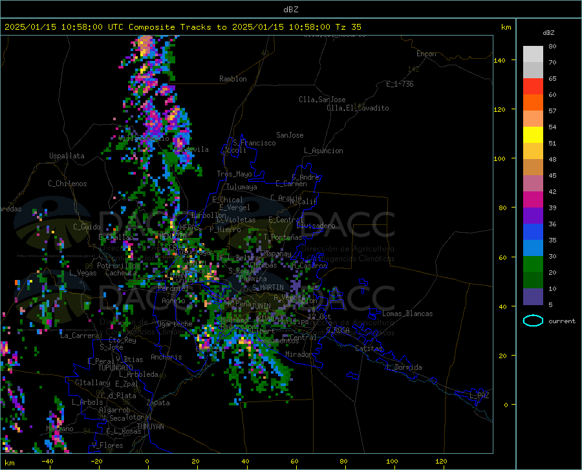Click the Ugarteche label
582x470 pixels.
point(175,324)
